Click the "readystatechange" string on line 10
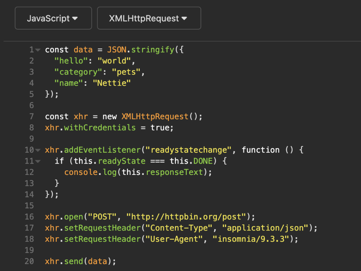This screenshot has width=361, height=271. (x=188, y=150)
